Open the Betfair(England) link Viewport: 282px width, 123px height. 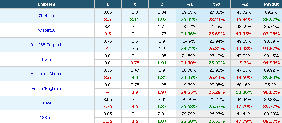click(46, 89)
